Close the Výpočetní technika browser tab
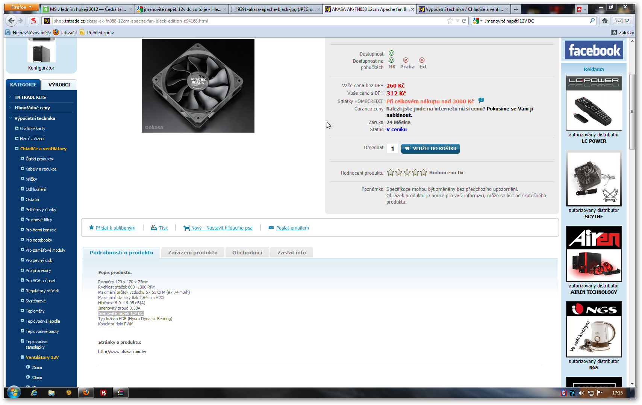Image resolution: width=642 pixels, height=405 pixels. [x=507, y=9]
